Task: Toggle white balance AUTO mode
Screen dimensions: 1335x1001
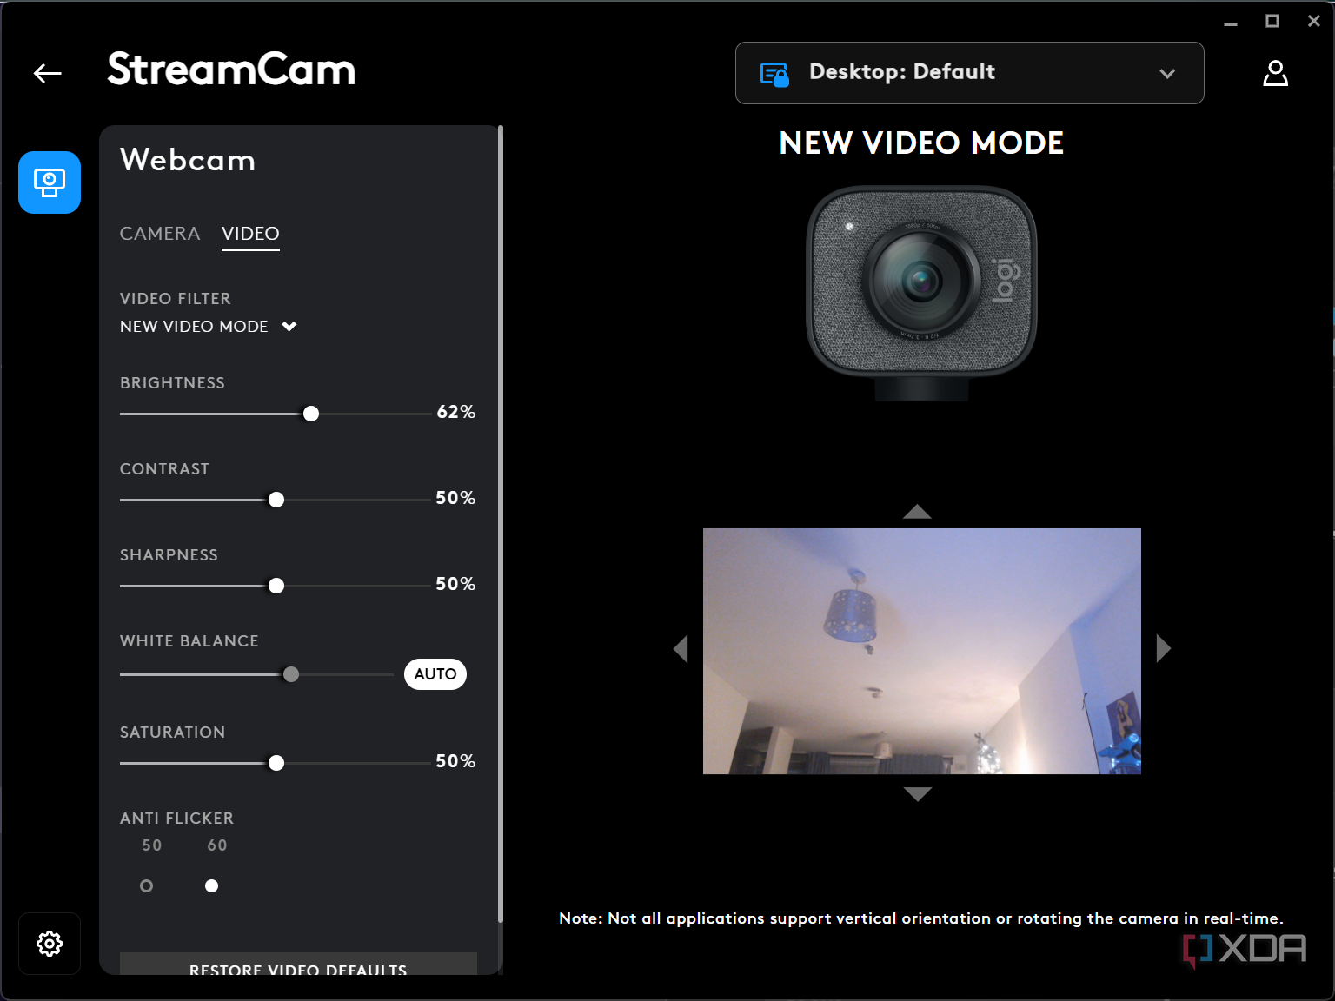Action: pyautogui.click(x=435, y=674)
